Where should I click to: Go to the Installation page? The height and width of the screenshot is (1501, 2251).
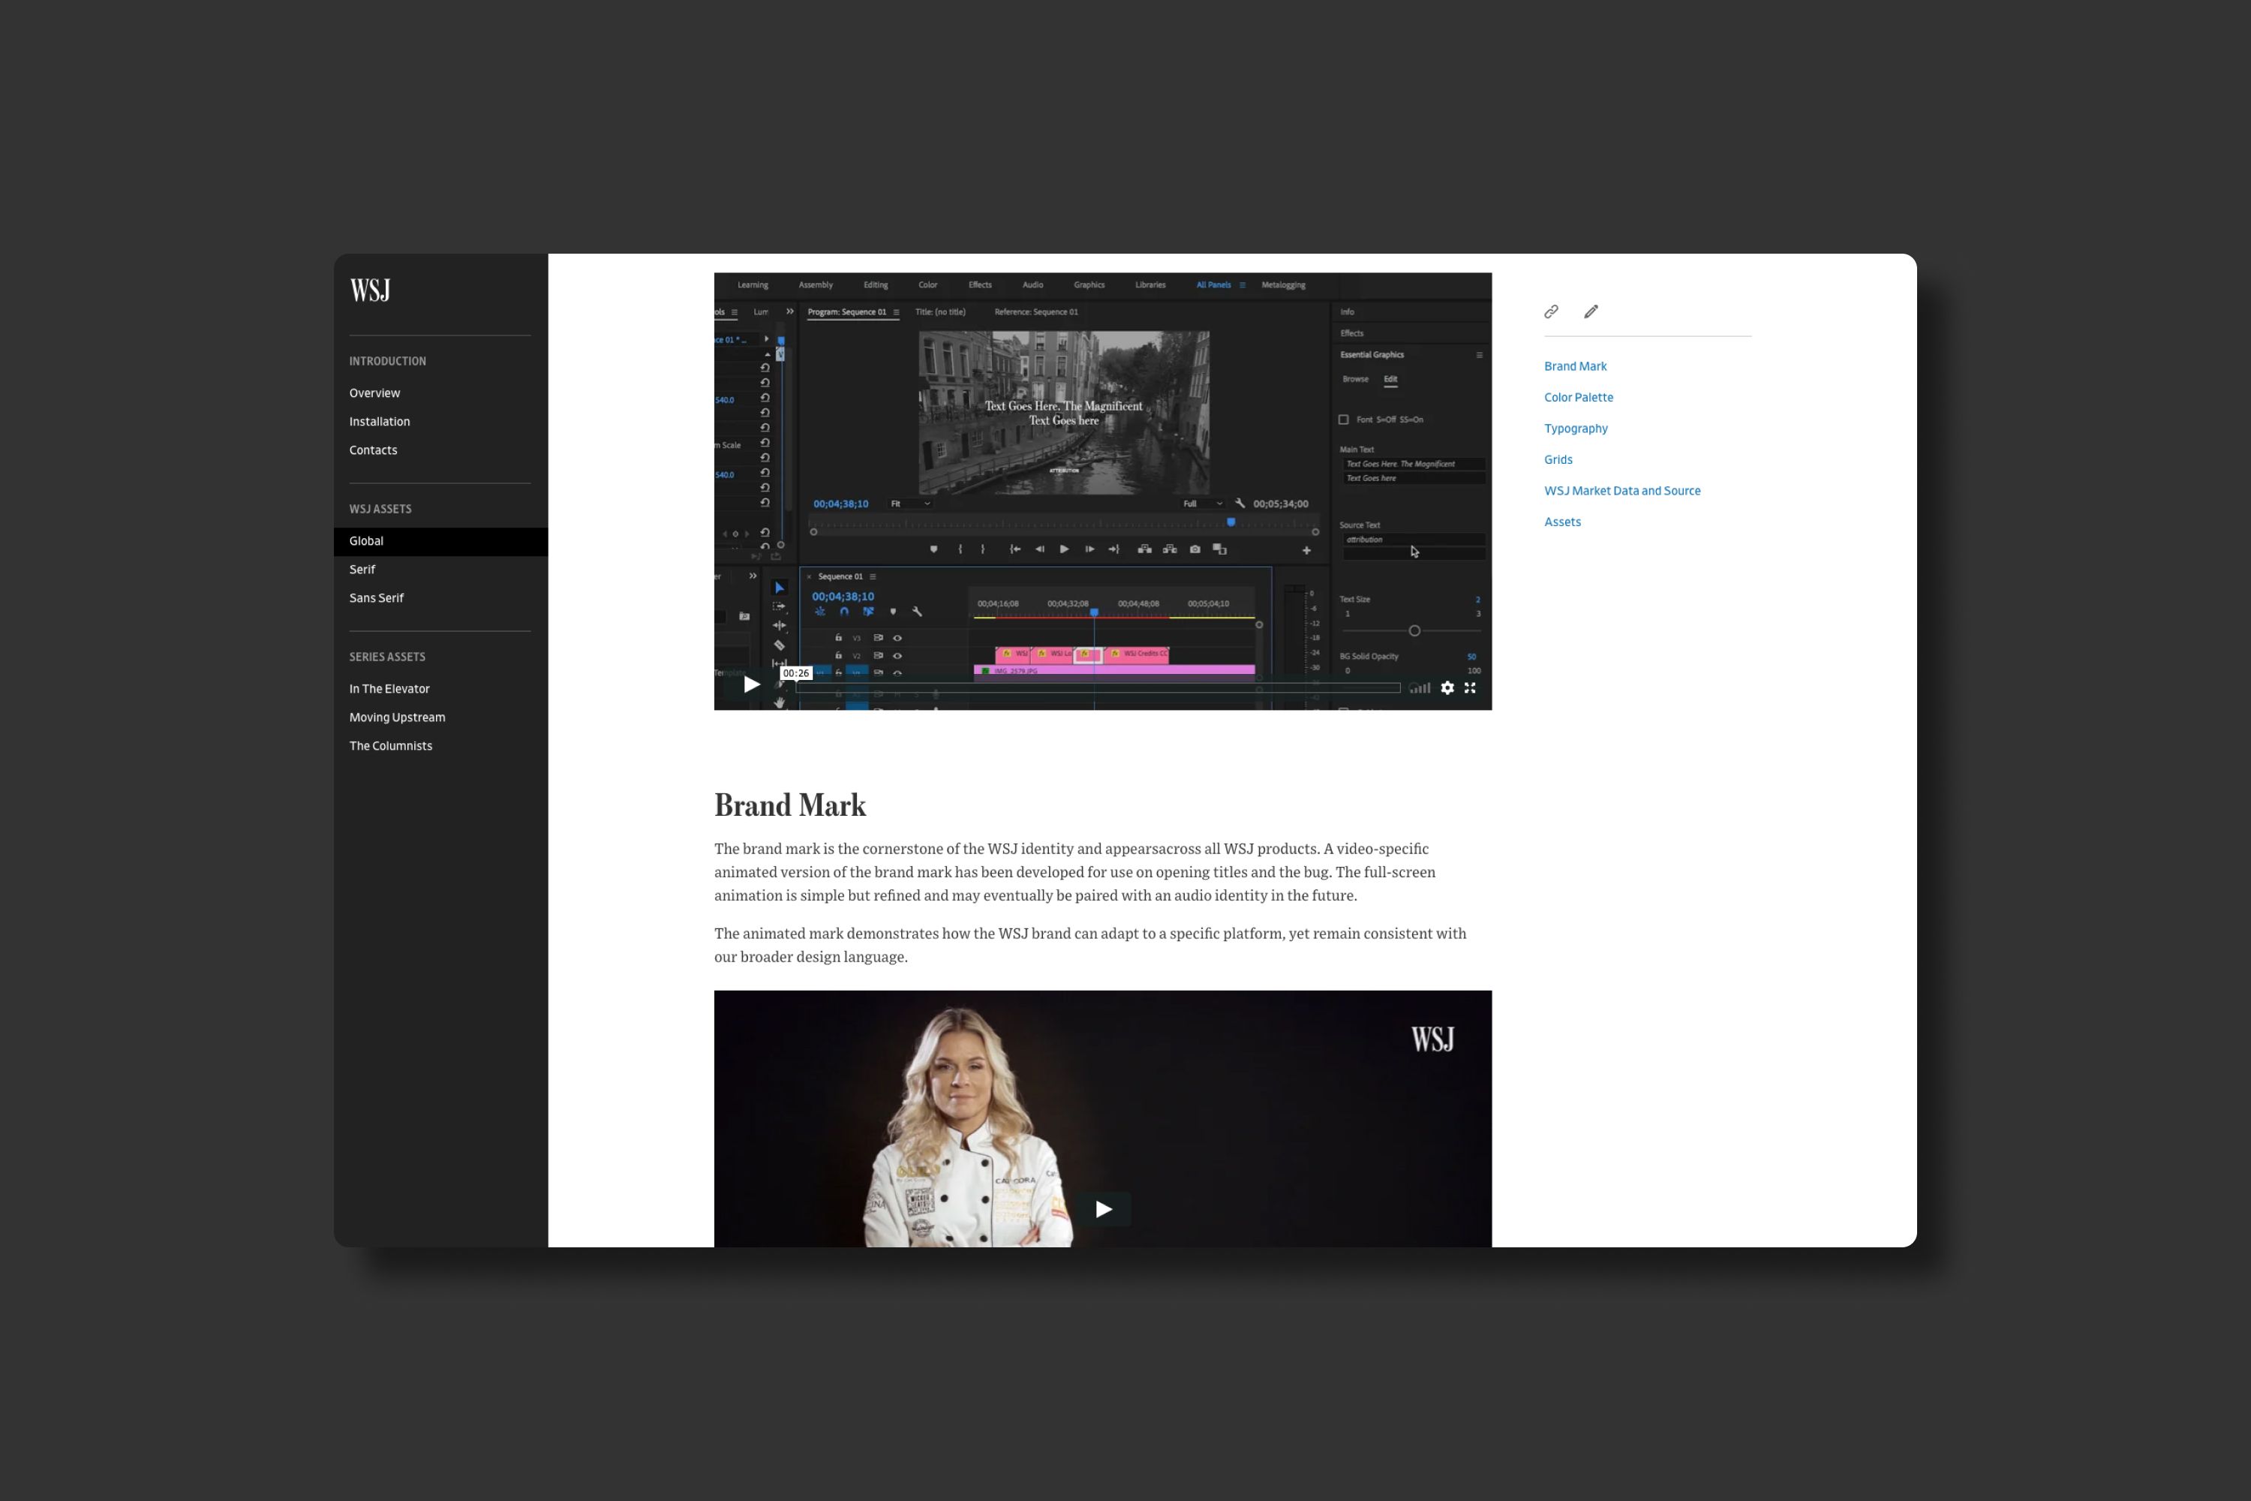(x=379, y=421)
